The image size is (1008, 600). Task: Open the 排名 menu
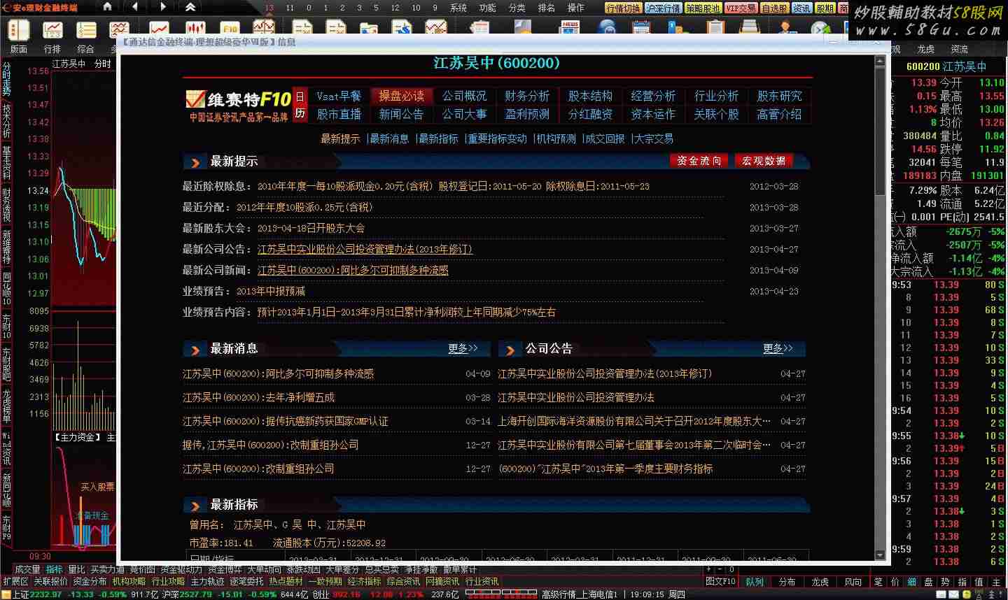coord(547,8)
